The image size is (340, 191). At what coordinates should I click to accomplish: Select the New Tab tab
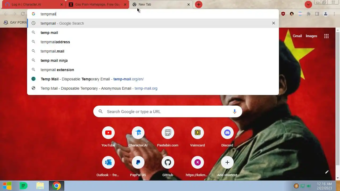161,5
